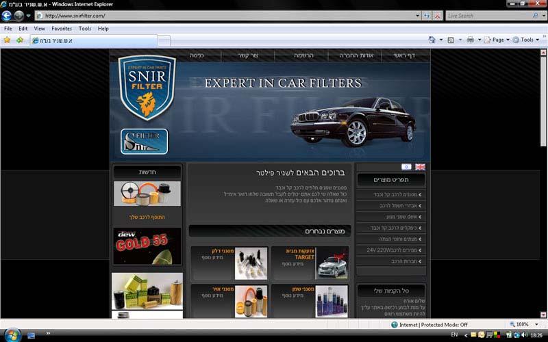Click the TARGET alarms silver car thumbnail
This screenshot has width=548, height=342.
click(332, 263)
